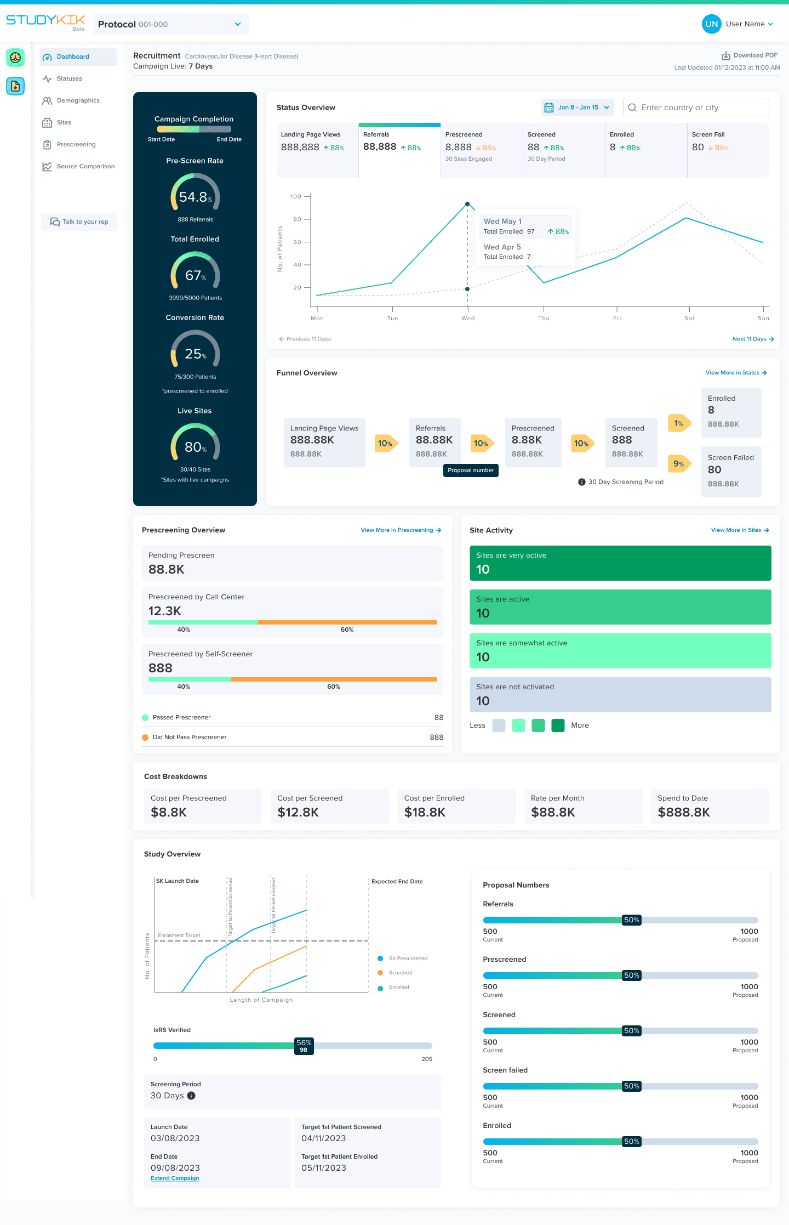Click arrow icon of View More in Prescreening

click(438, 530)
